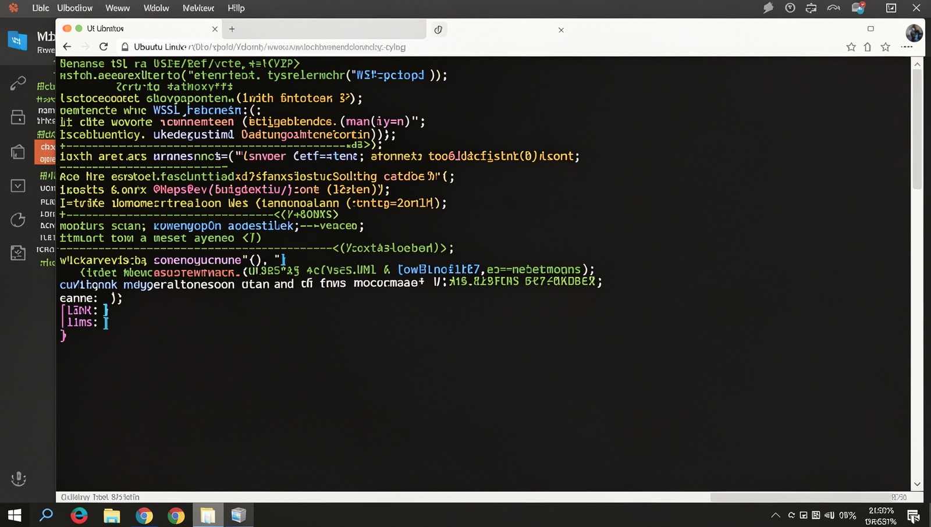Click the checklist icon in left sidebar

click(18, 253)
